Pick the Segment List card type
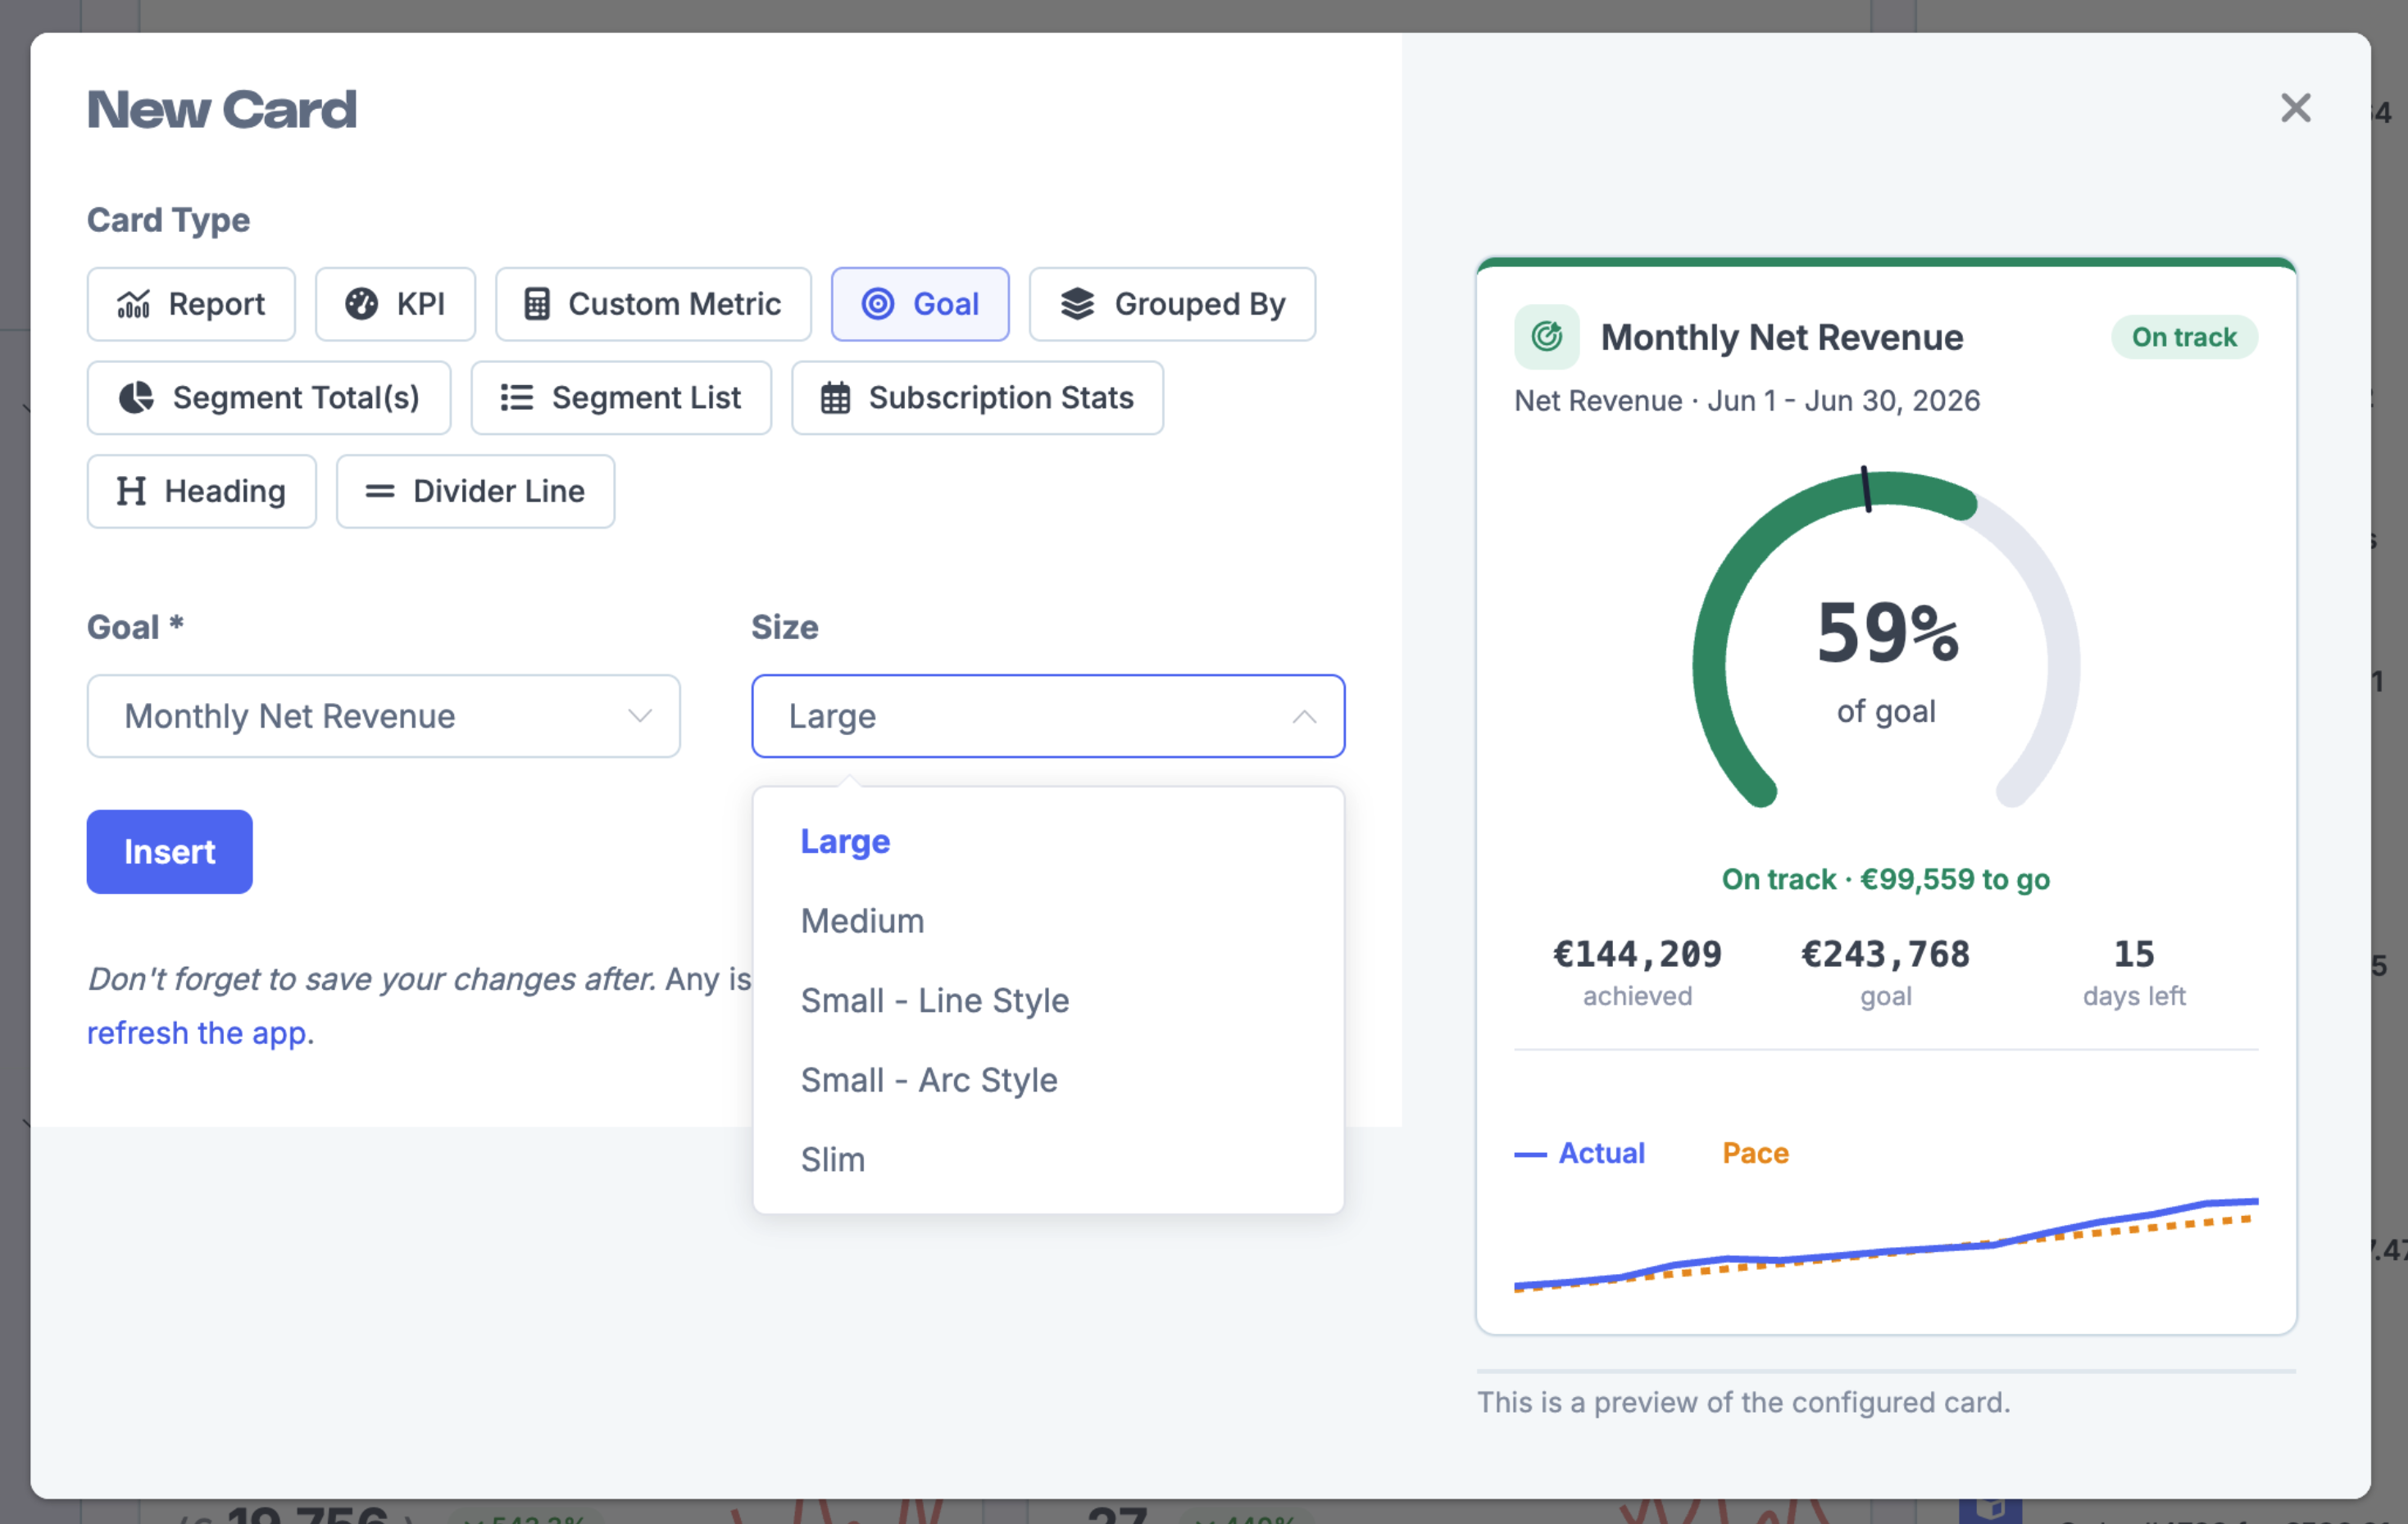Viewport: 2408px width, 1524px height. tap(621, 398)
